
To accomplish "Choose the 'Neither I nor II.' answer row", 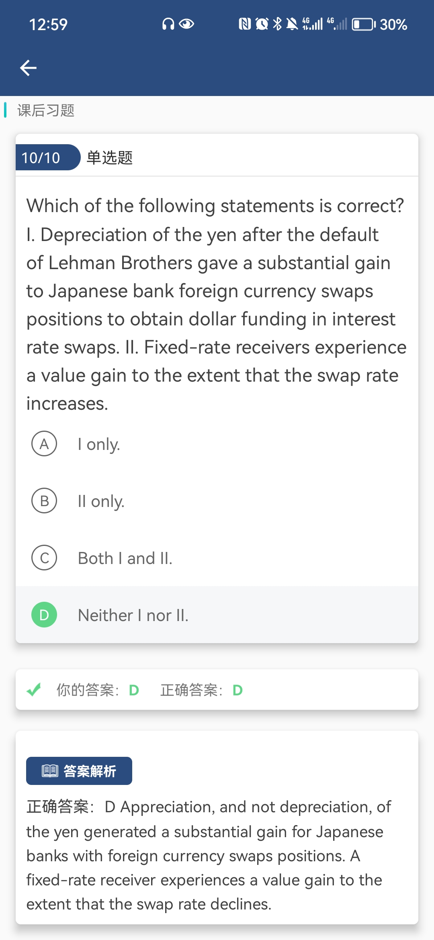I will [x=217, y=615].
